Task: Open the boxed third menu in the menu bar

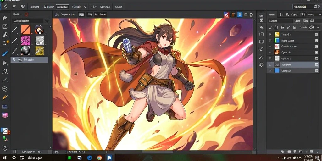Action: point(63,7)
